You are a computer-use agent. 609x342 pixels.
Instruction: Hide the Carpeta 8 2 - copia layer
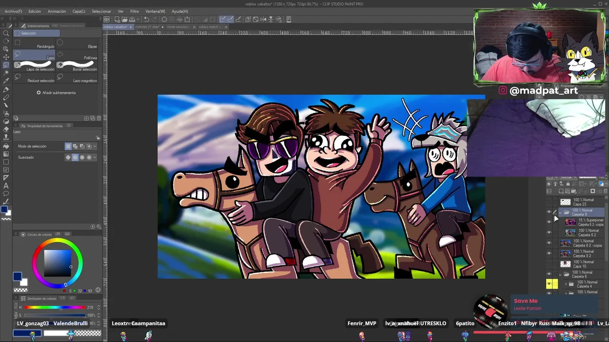coord(549,243)
